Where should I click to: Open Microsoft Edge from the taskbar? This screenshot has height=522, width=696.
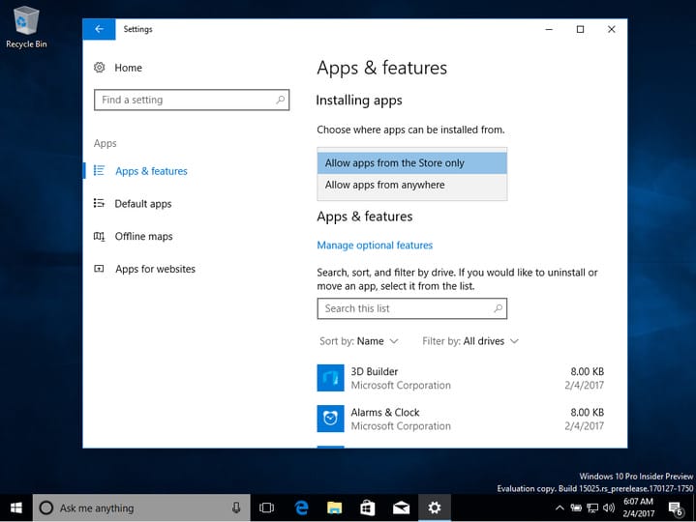301,507
